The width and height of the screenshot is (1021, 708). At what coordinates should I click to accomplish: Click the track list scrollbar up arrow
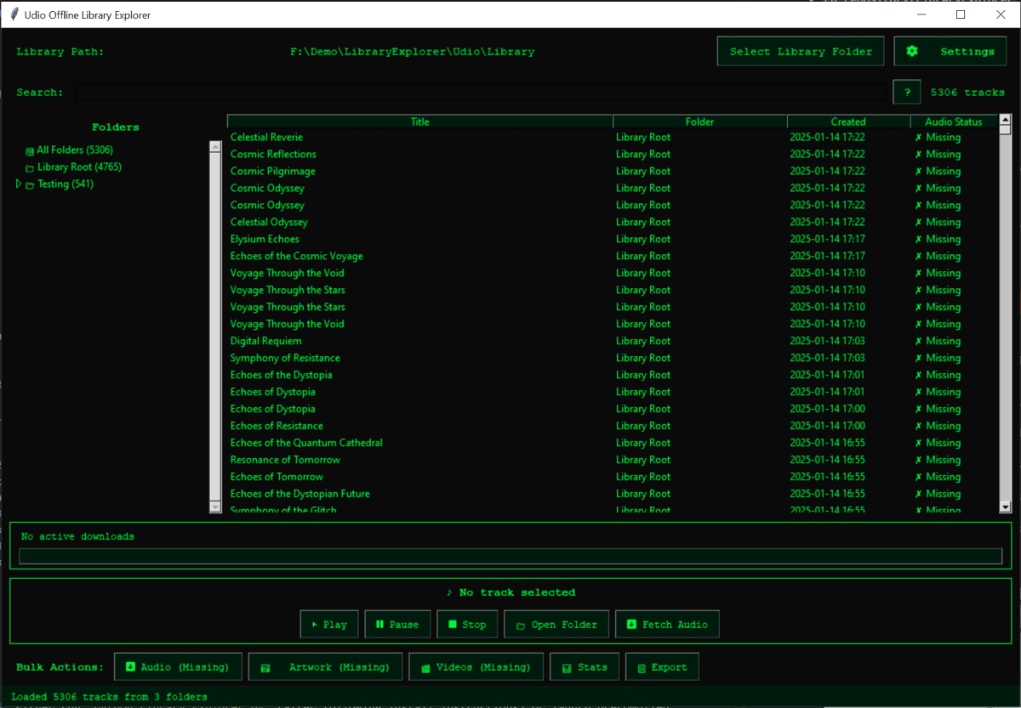[1005, 120]
